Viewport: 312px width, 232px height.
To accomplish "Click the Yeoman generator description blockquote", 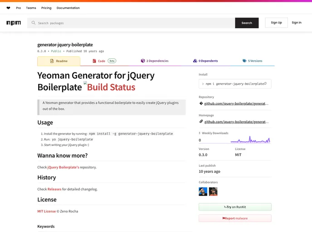I will 112,107.
